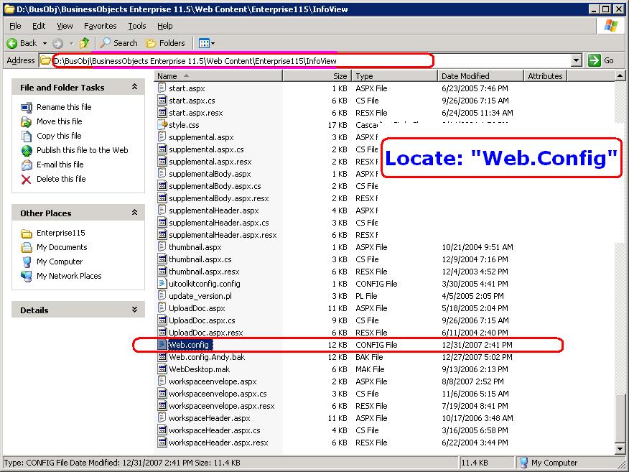The image size is (629, 472).
Task: Expand the Address bar dropdown
Action: click(x=577, y=61)
